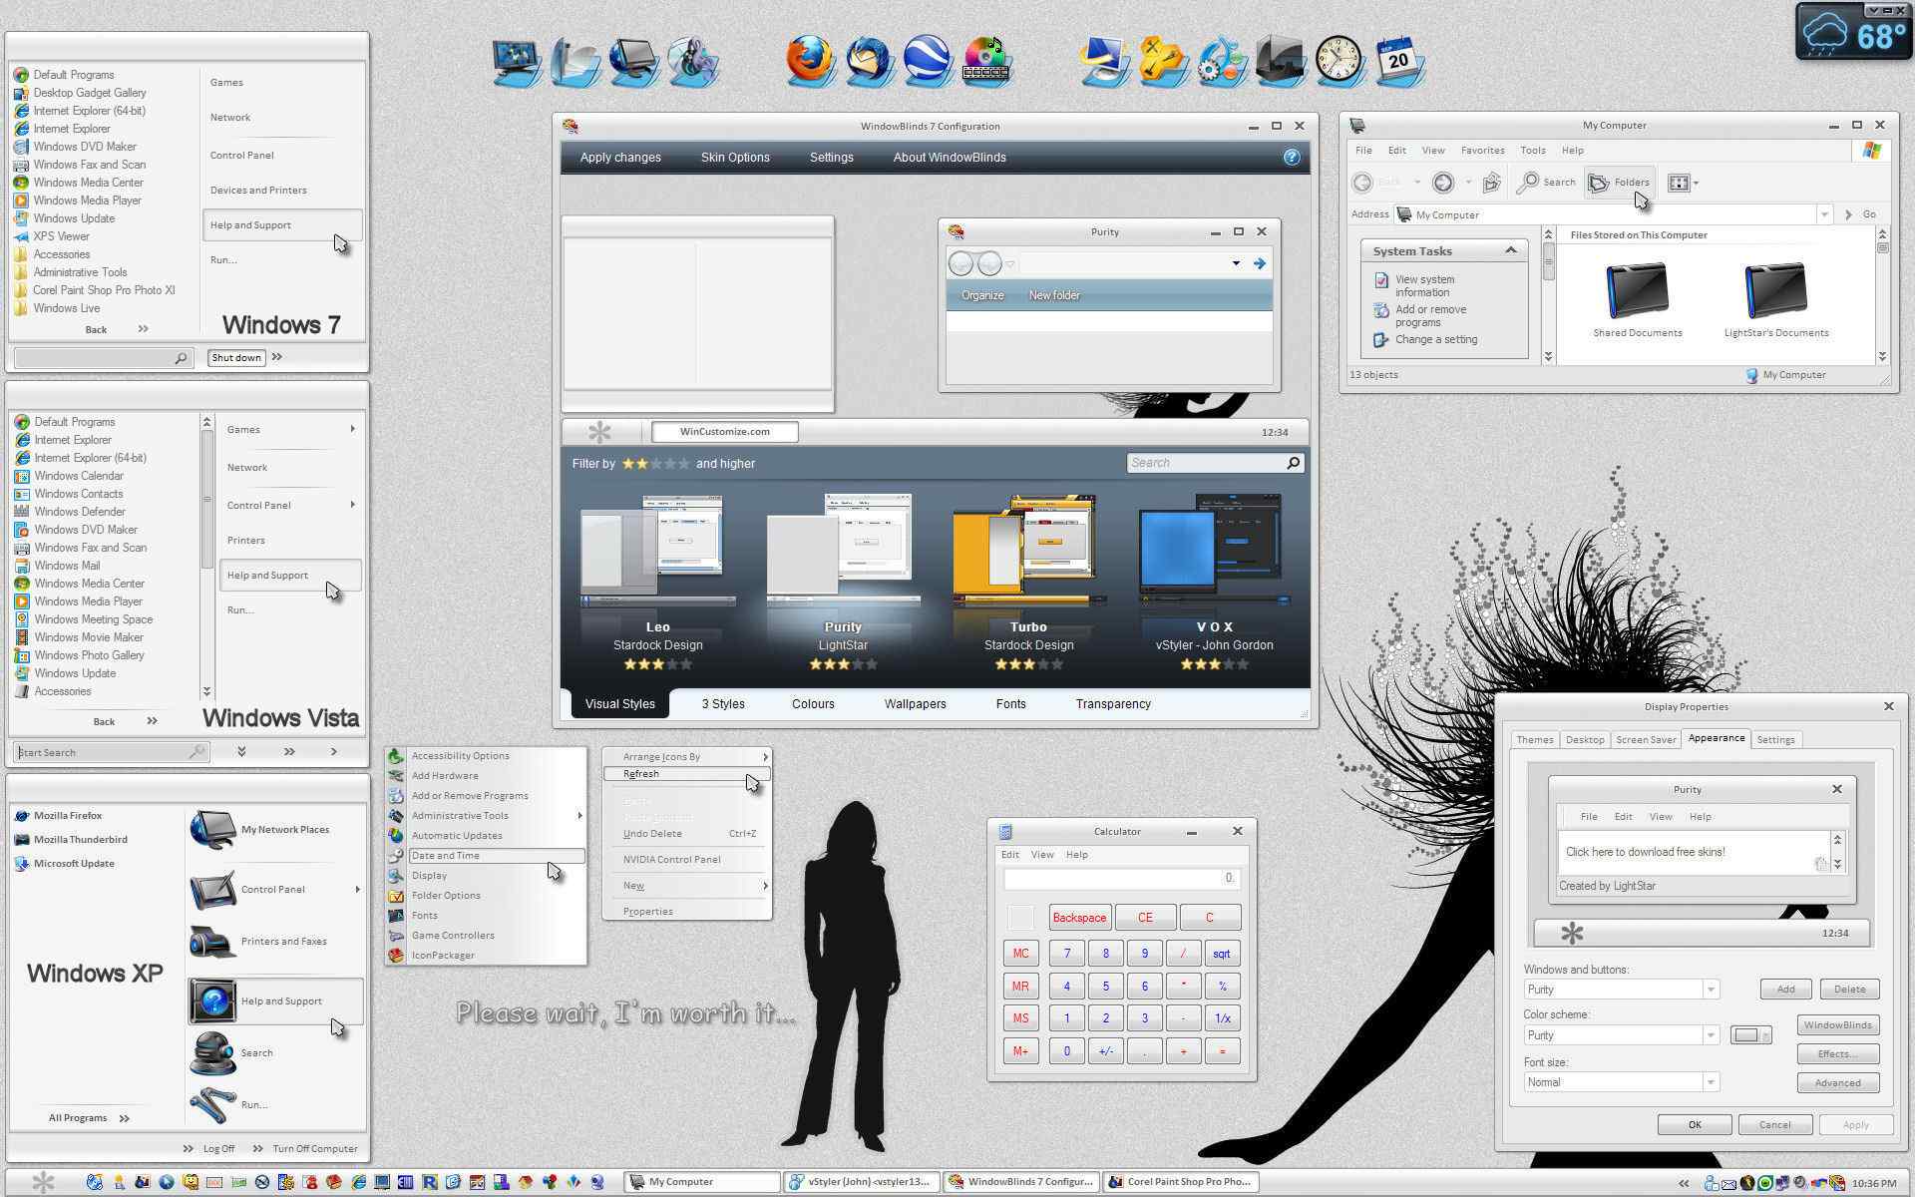Image resolution: width=1915 pixels, height=1197 pixels.
Task: Open the Color scheme dropdown
Action: click(1711, 1035)
